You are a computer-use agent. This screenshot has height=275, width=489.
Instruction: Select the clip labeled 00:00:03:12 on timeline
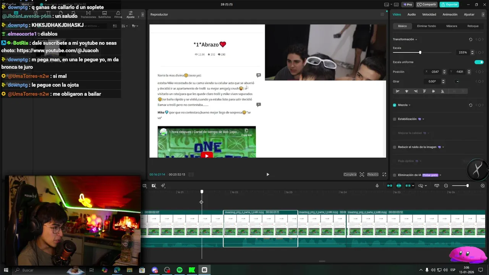coord(416,228)
